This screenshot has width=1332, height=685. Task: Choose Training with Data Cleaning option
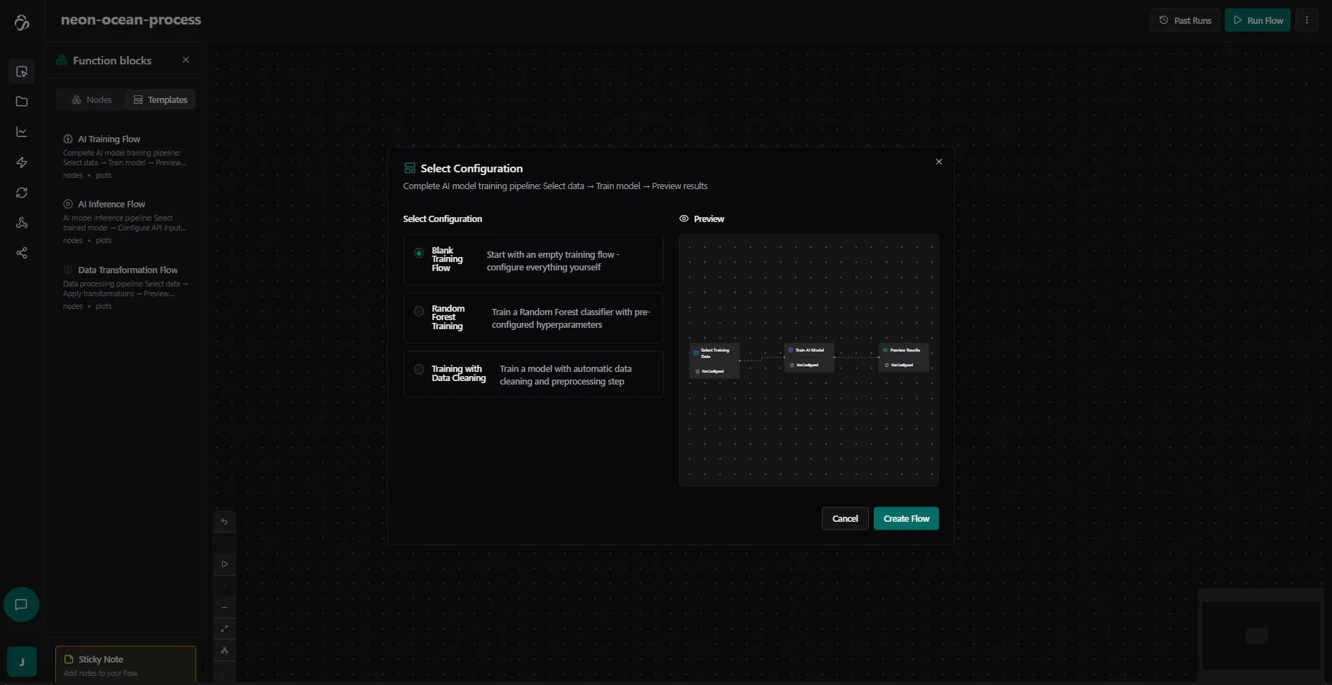click(419, 369)
